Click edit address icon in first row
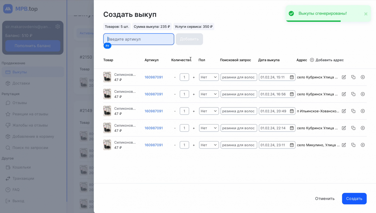Image resolution: width=376 pixels, height=213 pixels. tap(344, 77)
